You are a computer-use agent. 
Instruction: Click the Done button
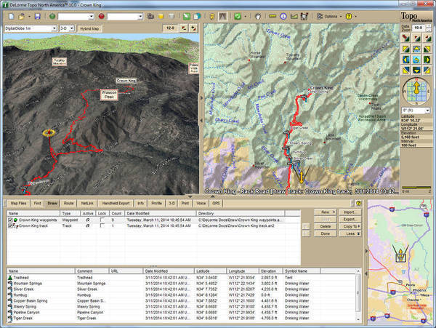coord(325,233)
